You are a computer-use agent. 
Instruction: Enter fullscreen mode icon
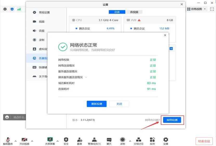(212, 9)
